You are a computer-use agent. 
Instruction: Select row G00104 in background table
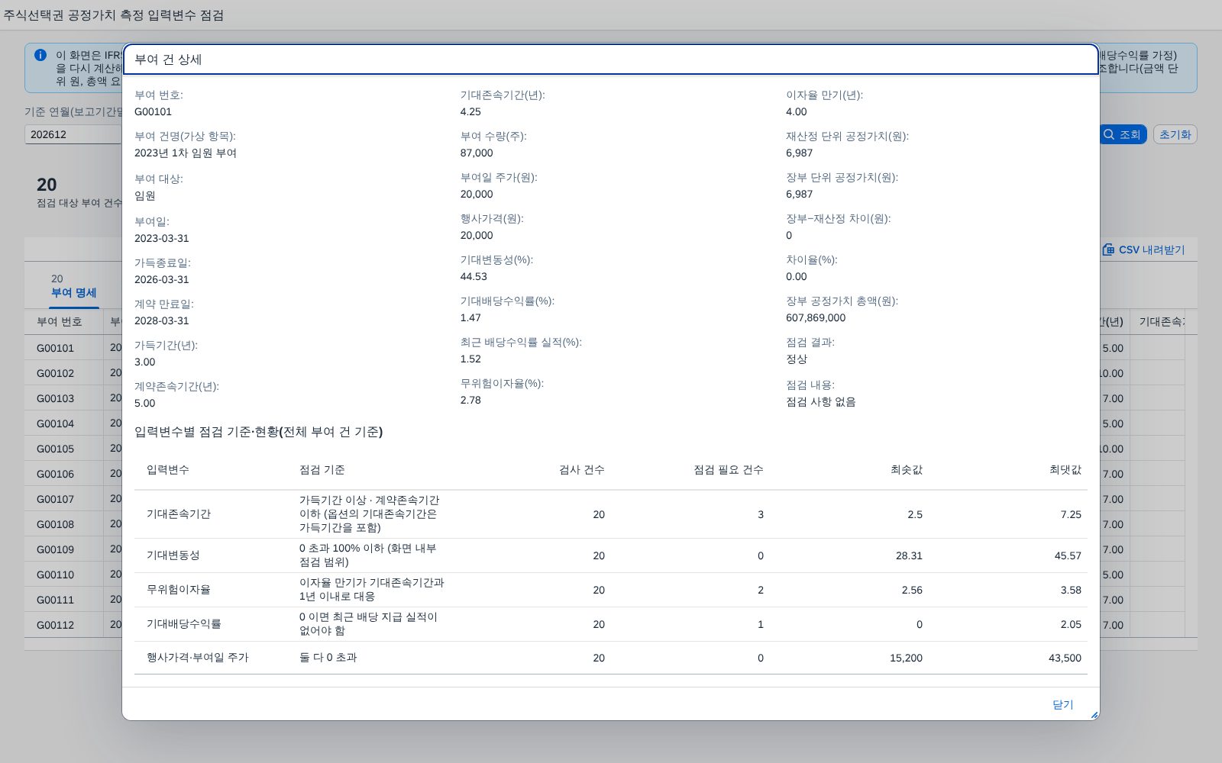pyautogui.click(x=55, y=423)
